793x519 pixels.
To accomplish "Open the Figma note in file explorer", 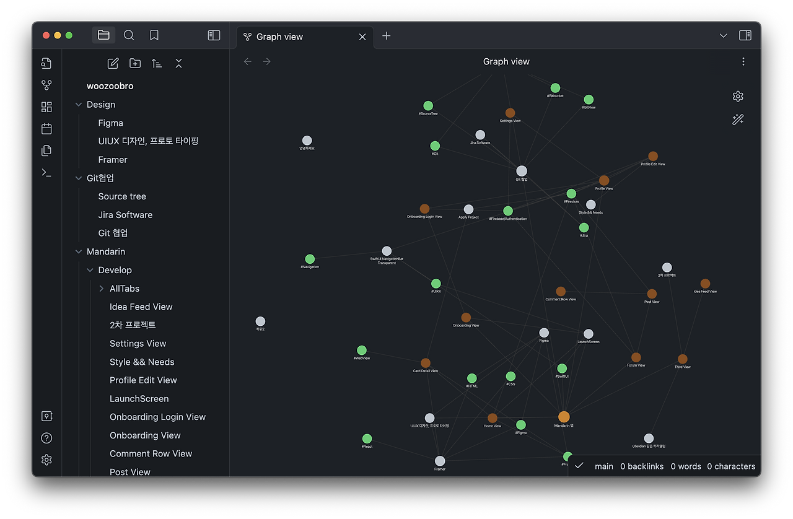I will pyautogui.click(x=110, y=123).
